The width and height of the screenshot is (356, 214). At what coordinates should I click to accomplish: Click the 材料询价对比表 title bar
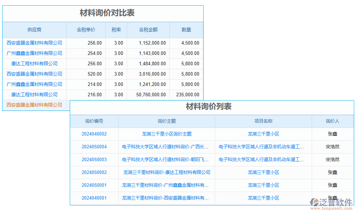click(x=103, y=12)
